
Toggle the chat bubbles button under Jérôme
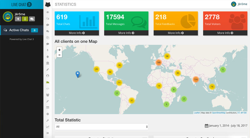[x=32, y=19]
